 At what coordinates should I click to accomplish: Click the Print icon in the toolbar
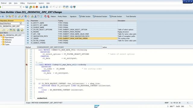(x=41, y=7)
